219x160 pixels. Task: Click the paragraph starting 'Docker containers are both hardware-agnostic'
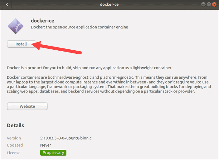(109, 84)
